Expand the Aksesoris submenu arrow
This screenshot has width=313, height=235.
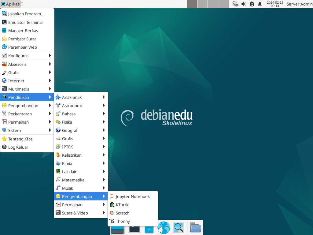pyautogui.click(x=50, y=64)
